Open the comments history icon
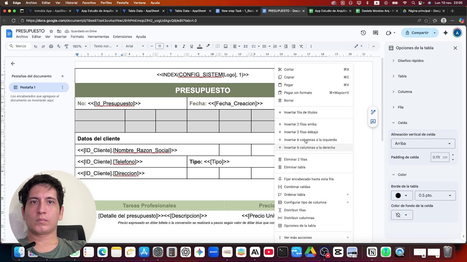 [x=375, y=33]
